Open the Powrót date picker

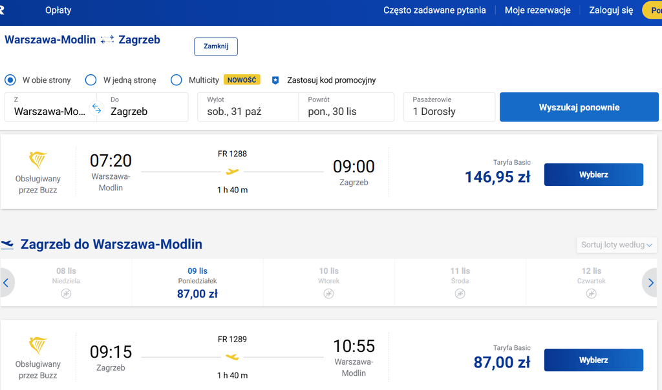tap(347, 107)
